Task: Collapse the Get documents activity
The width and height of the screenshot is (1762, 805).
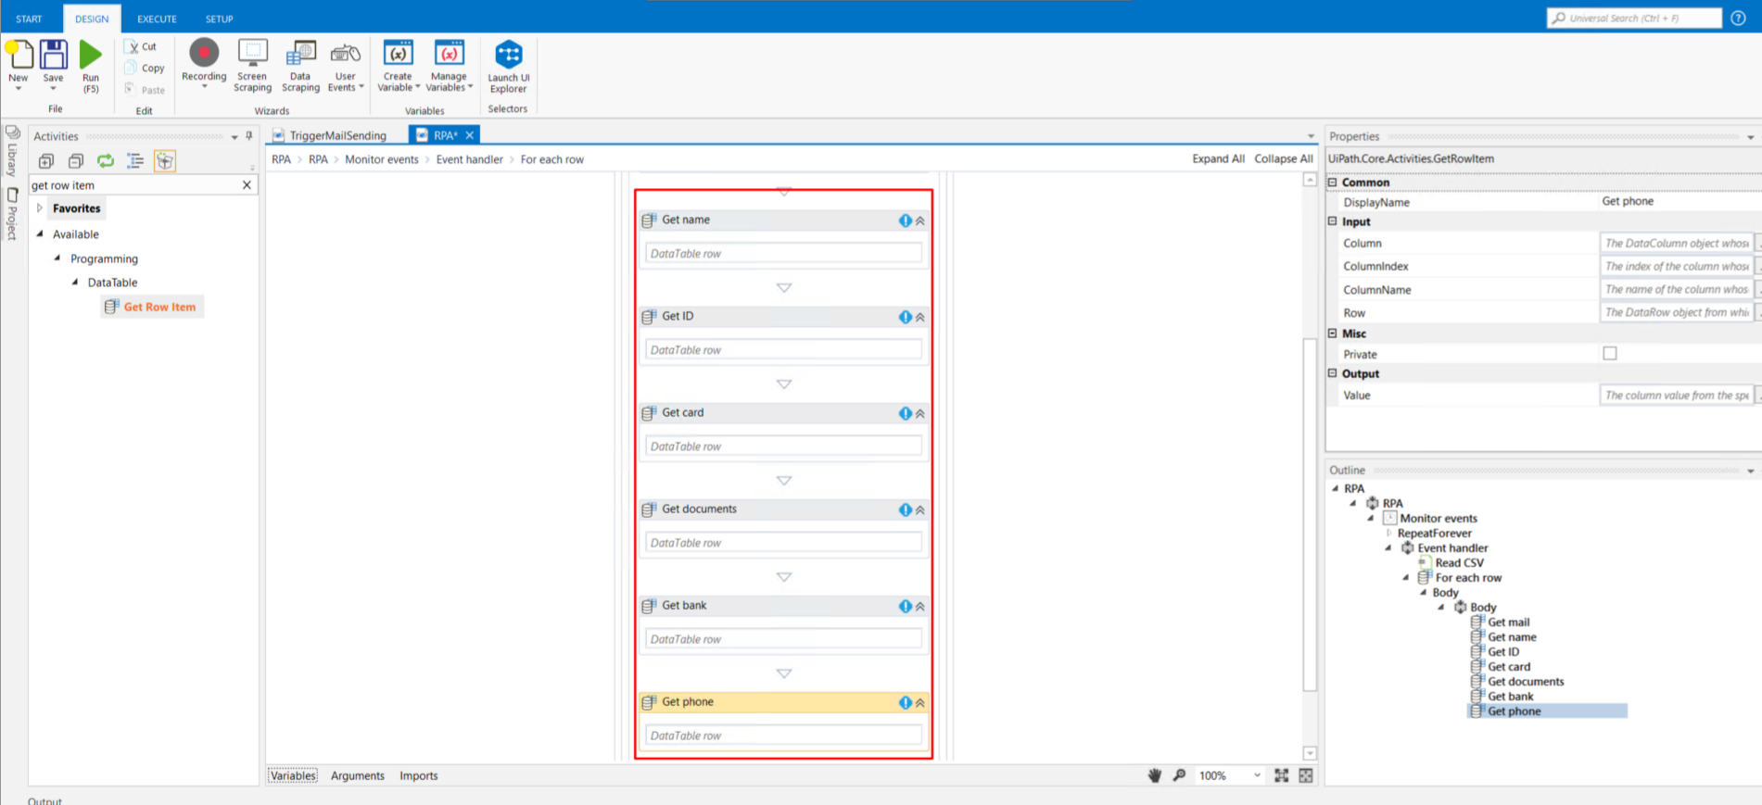Action: [920, 509]
